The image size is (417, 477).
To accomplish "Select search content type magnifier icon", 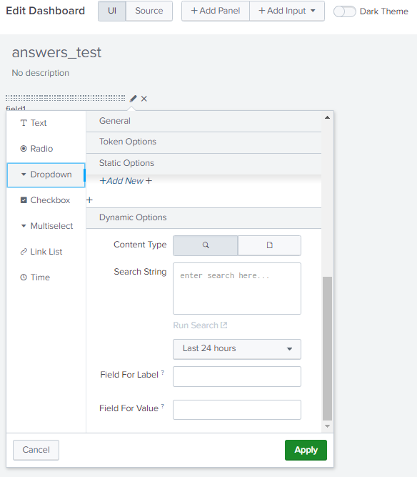I will tap(206, 245).
